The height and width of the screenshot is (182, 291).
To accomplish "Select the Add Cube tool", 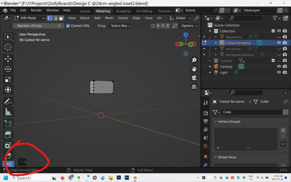I will pyautogui.click(x=8, y=123).
